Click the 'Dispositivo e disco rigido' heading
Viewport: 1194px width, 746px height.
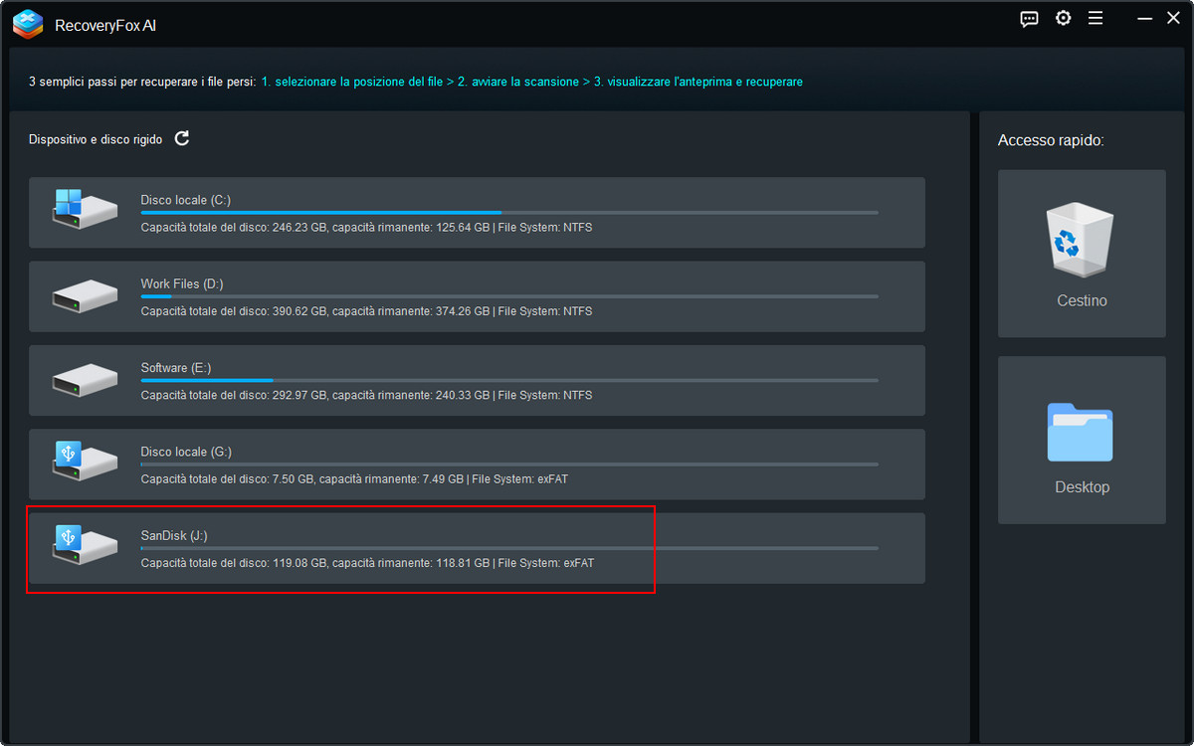pyautogui.click(x=96, y=139)
